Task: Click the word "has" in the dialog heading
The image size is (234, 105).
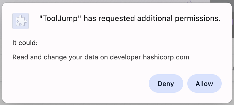Action: click(90, 19)
